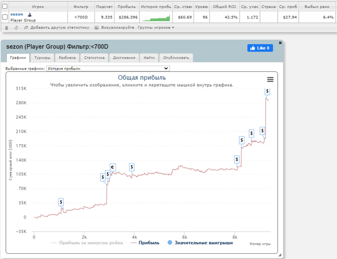The width and height of the screenshot is (337, 259).
Task: Click the sailboat icon next to sezon
Action: coord(30,14)
